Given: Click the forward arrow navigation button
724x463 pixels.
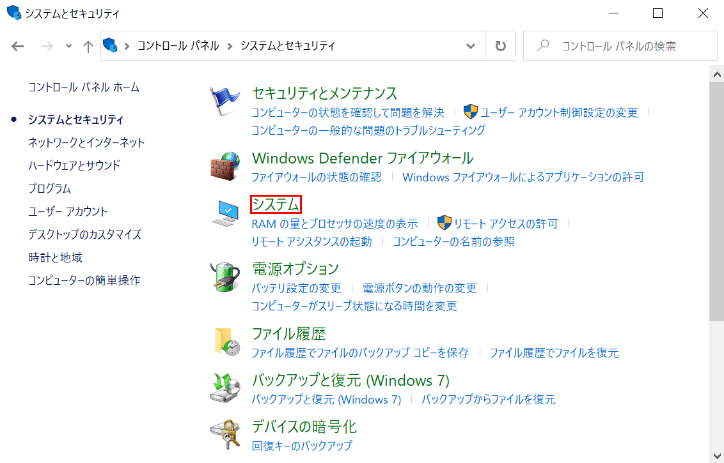Looking at the screenshot, I should pyautogui.click(x=47, y=46).
